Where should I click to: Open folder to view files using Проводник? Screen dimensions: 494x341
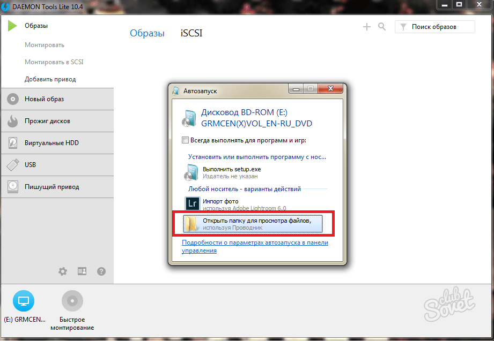[x=253, y=224]
